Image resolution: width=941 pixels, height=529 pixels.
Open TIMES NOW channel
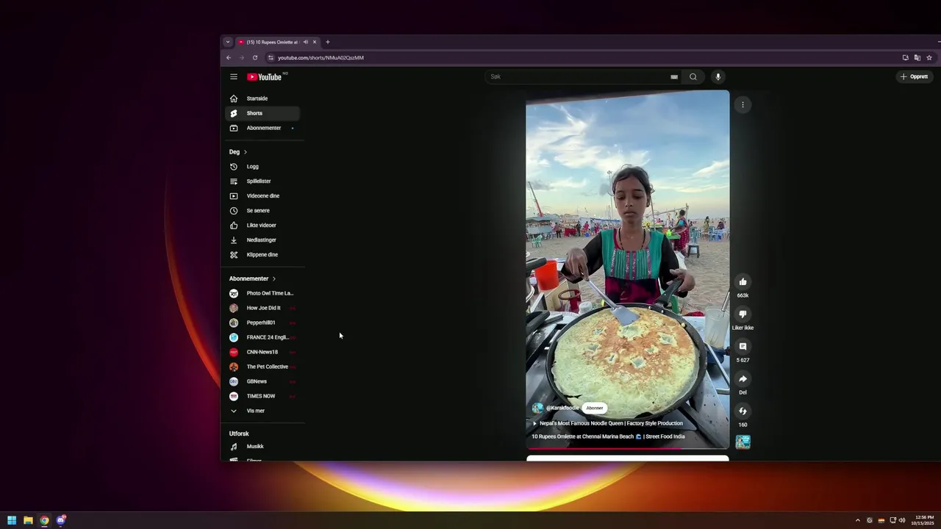click(x=262, y=396)
